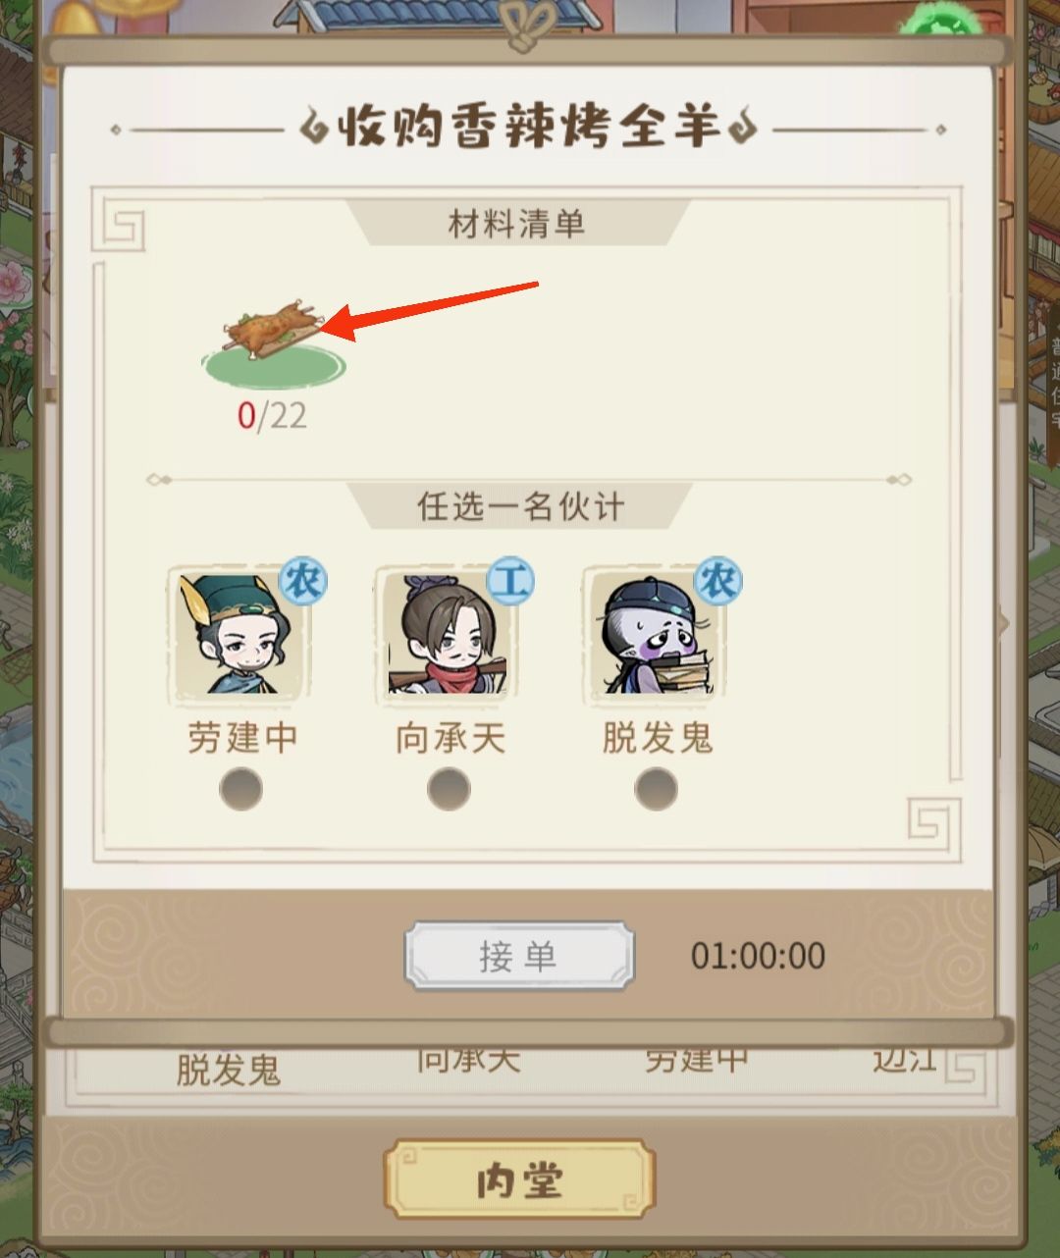Tap the 农 badge on 劳建中
1060x1258 pixels.
(302, 582)
